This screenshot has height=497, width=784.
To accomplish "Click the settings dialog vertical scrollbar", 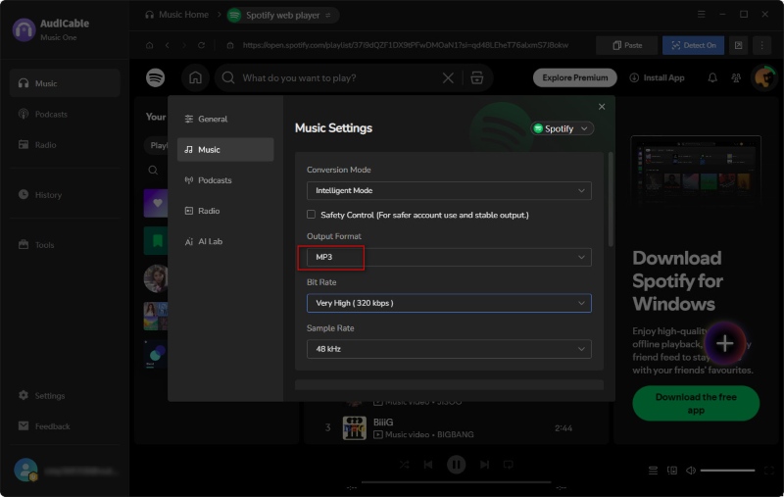I will pyautogui.click(x=610, y=200).
